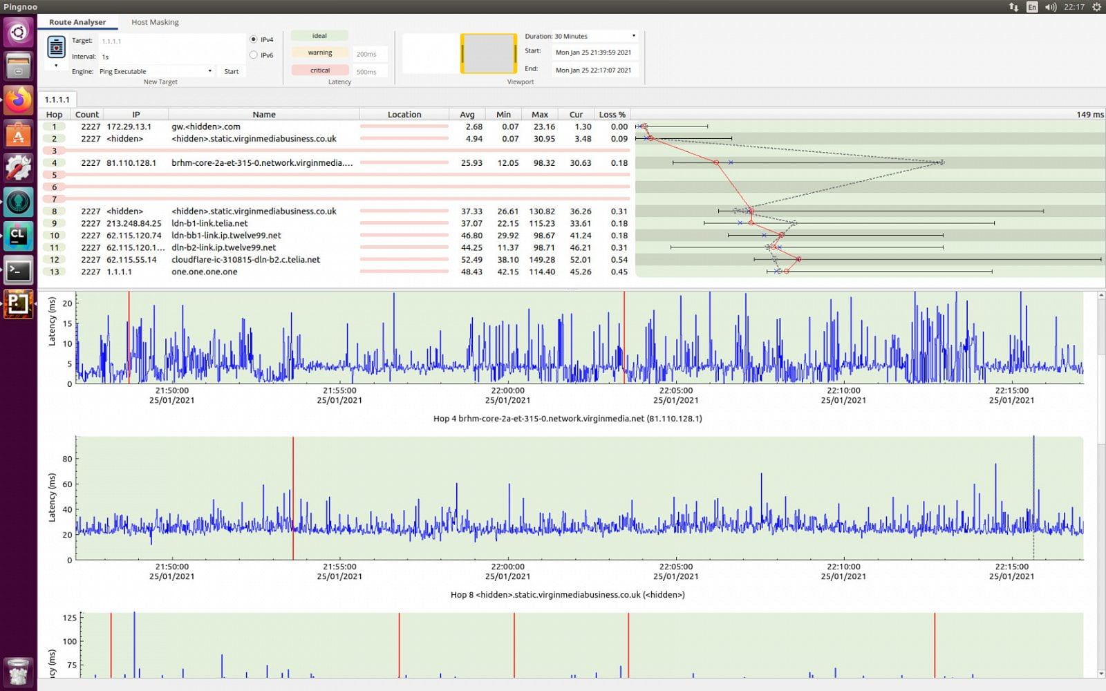Click into the Target input field
This screenshot has width=1106, height=691.
(171, 41)
